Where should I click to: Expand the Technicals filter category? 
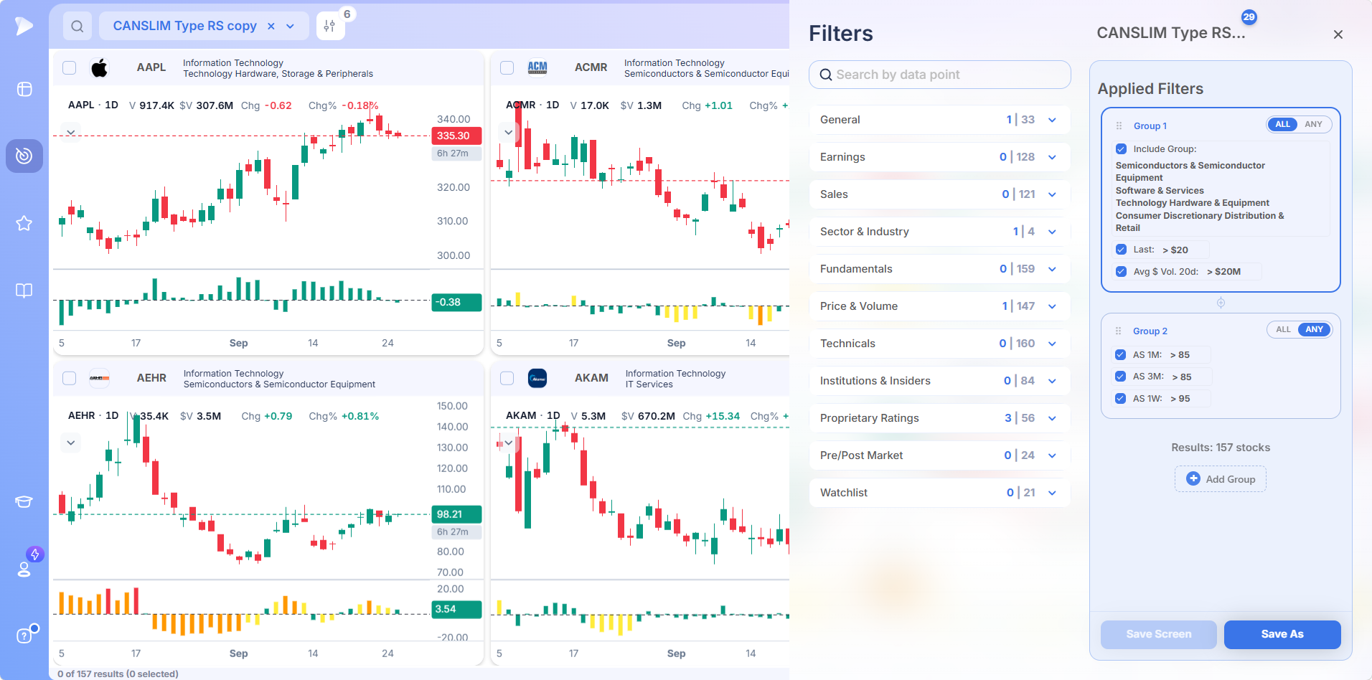(x=939, y=344)
